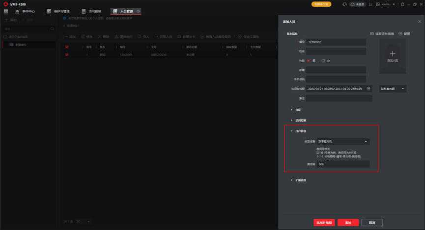
Task: Open the 绑定设备 device dropdown
Action: (x=343, y=142)
